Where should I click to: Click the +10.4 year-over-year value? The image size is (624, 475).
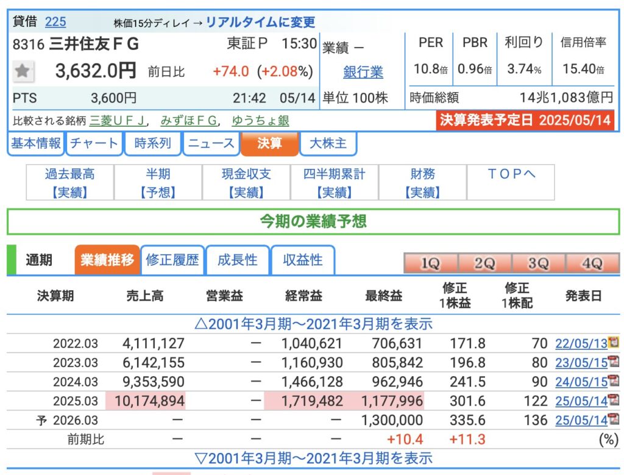tap(405, 439)
